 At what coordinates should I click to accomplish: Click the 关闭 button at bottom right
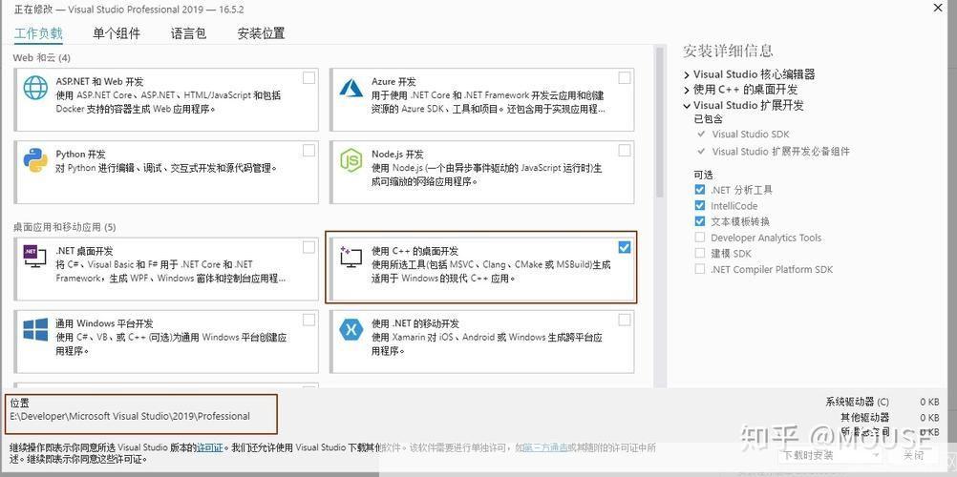914,455
